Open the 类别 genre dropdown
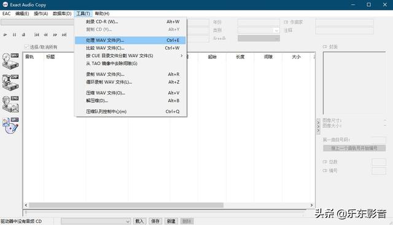Image resolution: width=393 pixels, height=225 pixels. click(x=259, y=30)
